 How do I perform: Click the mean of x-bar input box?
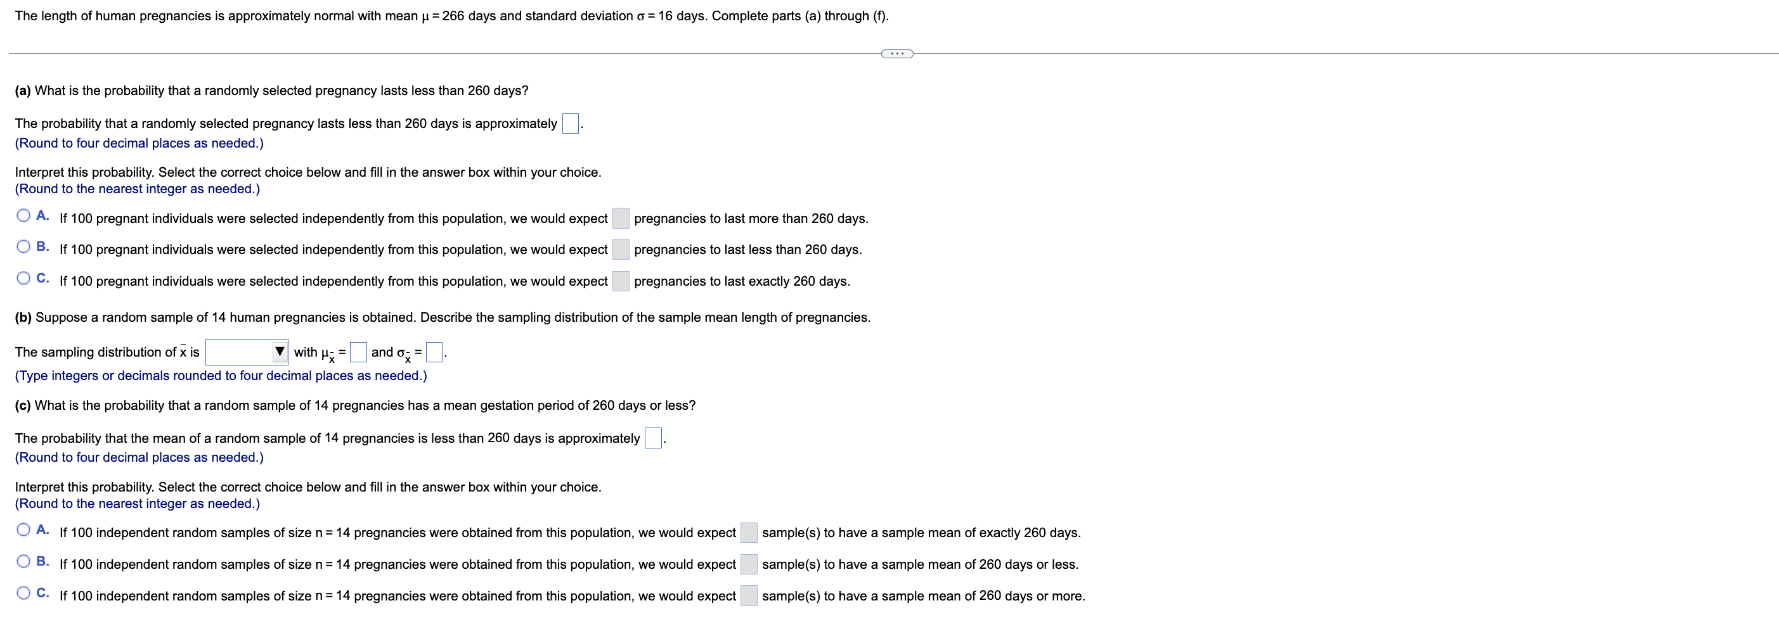click(x=358, y=352)
